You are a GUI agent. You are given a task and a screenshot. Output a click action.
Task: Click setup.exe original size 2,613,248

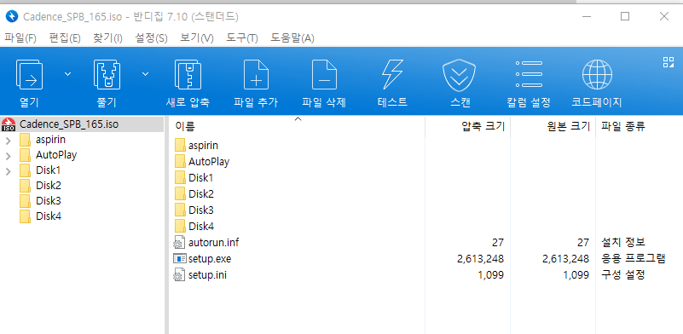(x=566, y=259)
